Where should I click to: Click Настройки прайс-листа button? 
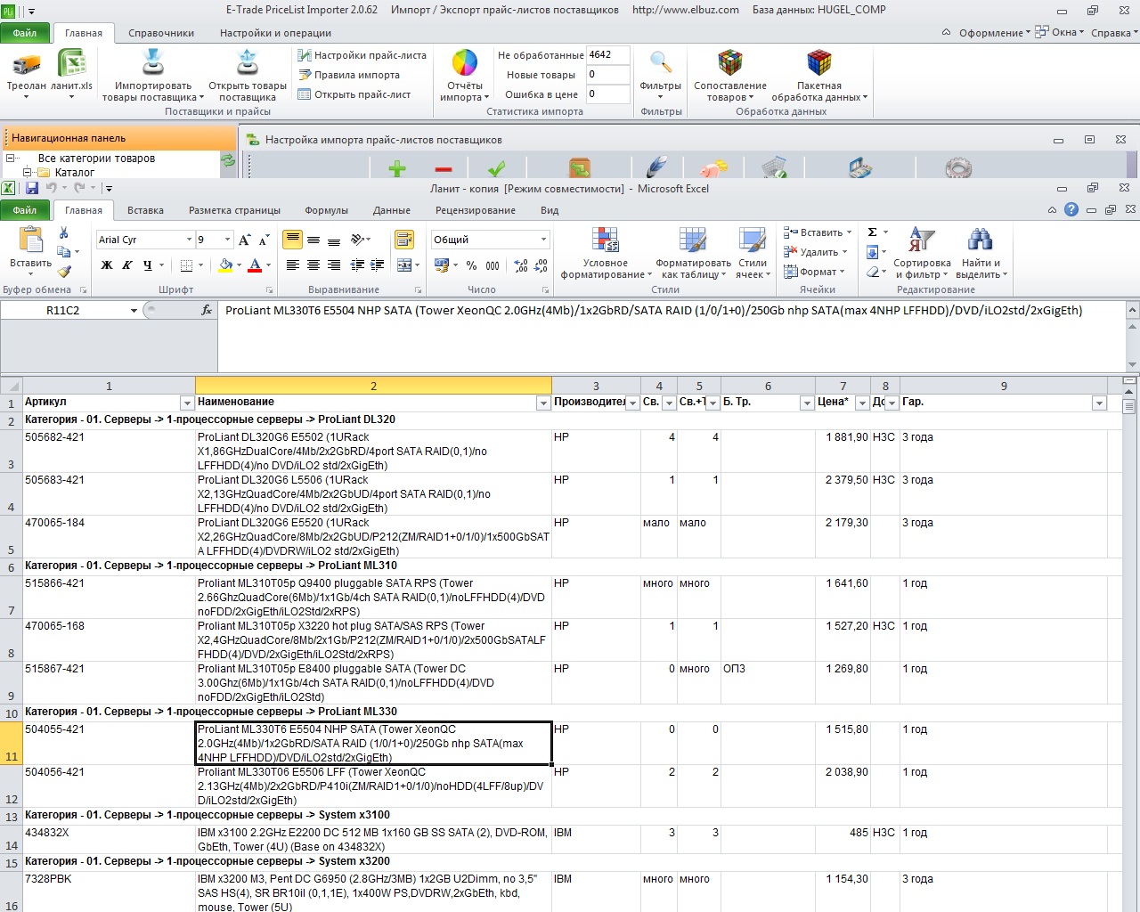click(x=362, y=55)
